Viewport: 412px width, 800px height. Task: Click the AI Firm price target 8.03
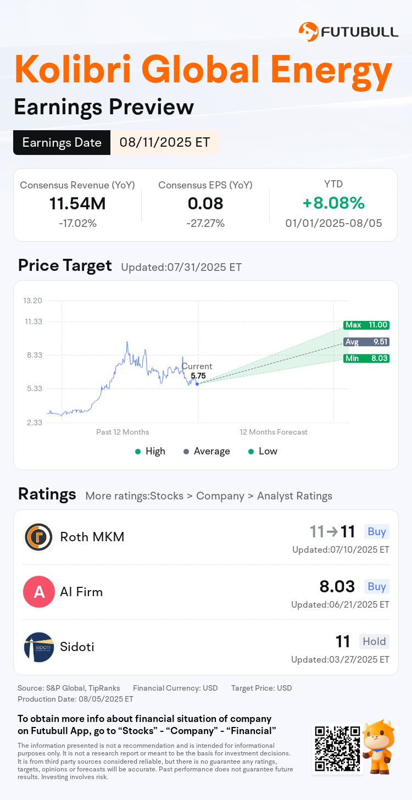(337, 586)
